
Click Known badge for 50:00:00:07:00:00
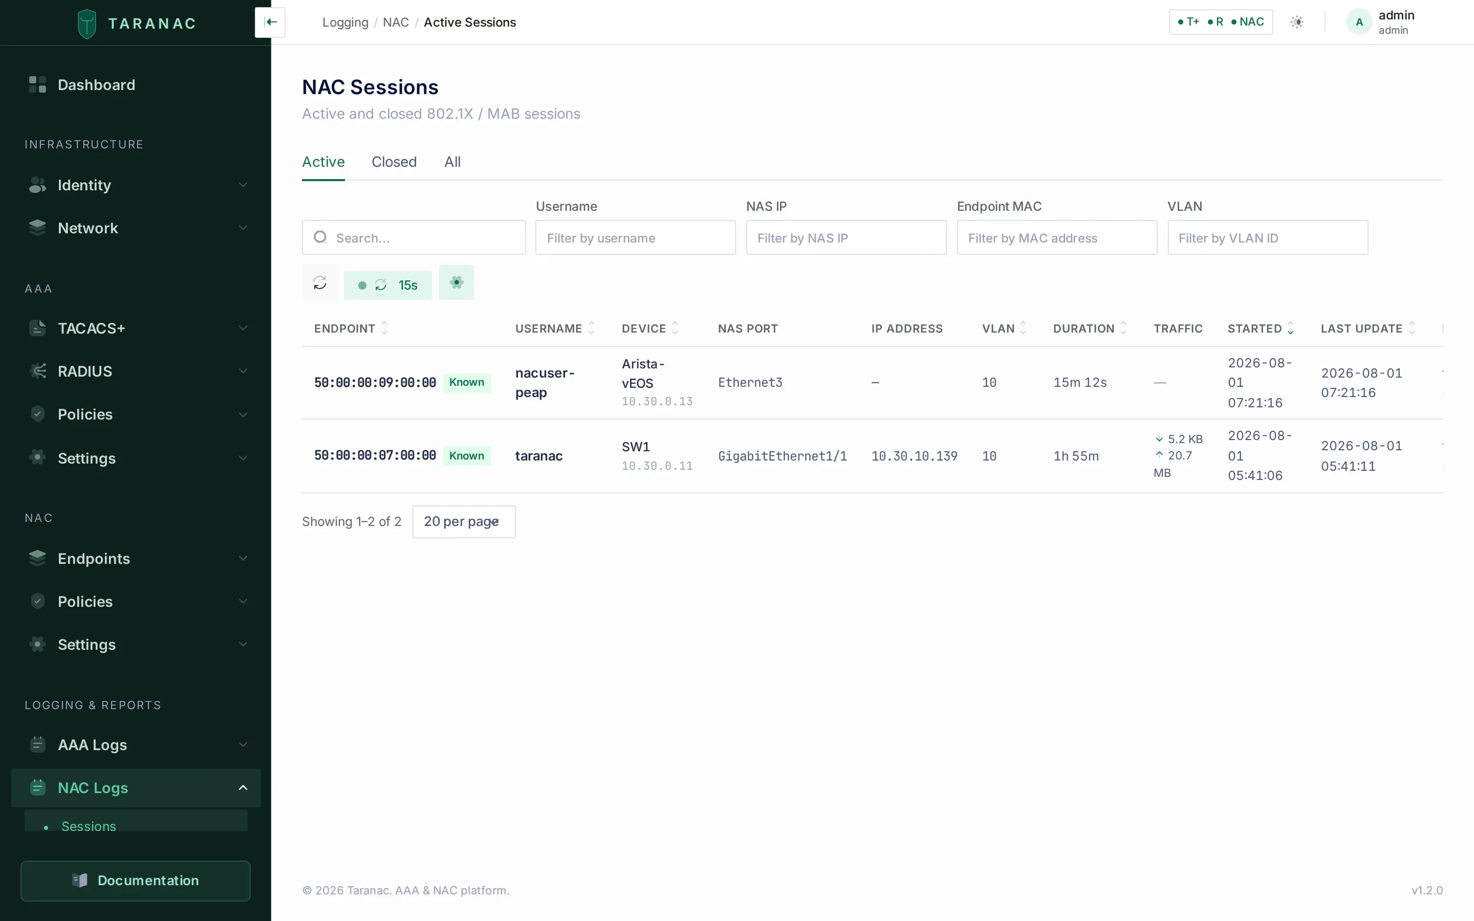pos(467,455)
